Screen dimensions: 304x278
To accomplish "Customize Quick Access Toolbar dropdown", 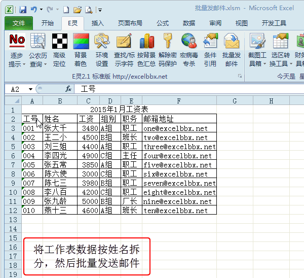I will click(x=100, y=10).
